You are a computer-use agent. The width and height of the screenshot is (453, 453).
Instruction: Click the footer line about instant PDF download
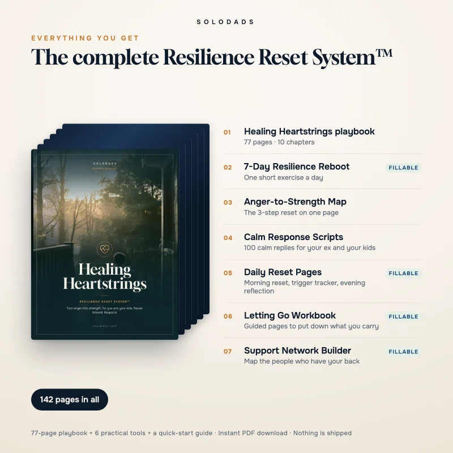pos(191,433)
